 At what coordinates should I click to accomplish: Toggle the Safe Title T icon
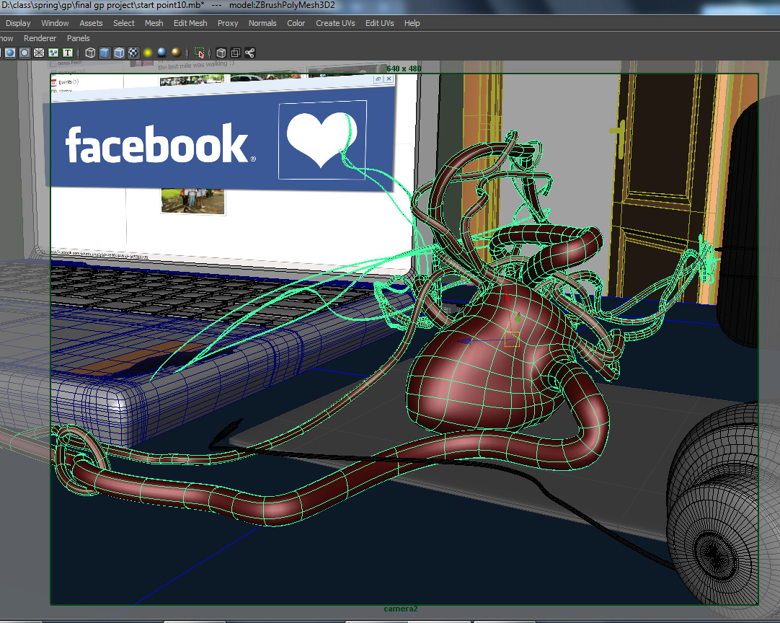68,53
